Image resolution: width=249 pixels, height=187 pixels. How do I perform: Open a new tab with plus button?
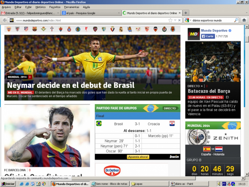[x=186, y=13]
